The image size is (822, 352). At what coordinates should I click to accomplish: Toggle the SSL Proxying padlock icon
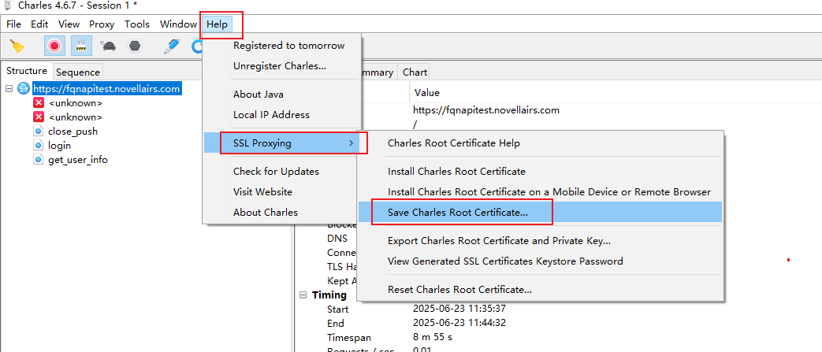tap(81, 46)
